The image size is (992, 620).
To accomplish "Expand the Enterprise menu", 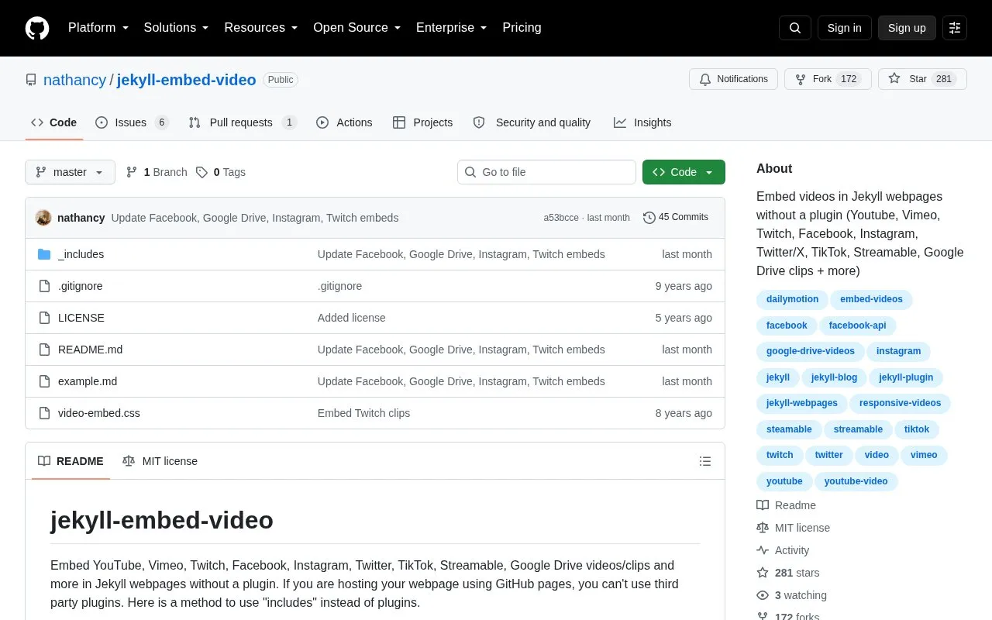I will [x=452, y=28].
